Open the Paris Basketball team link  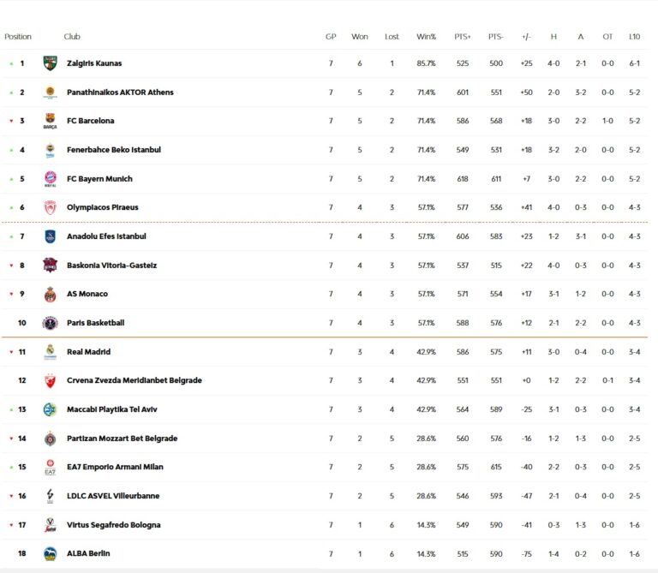click(x=95, y=323)
